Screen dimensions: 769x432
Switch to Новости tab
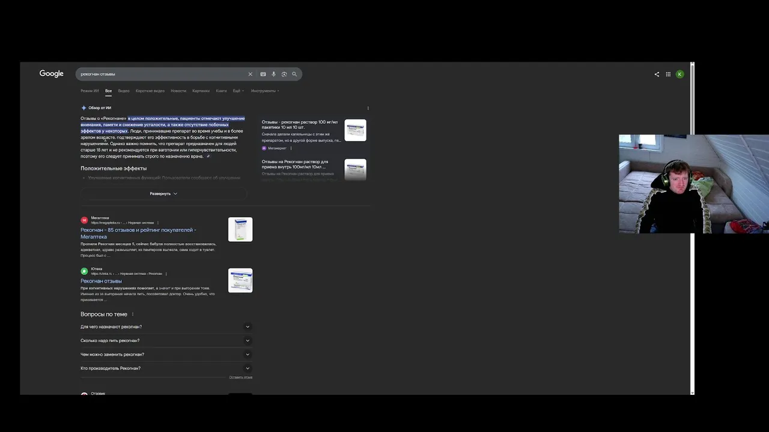(x=178, y=91)
